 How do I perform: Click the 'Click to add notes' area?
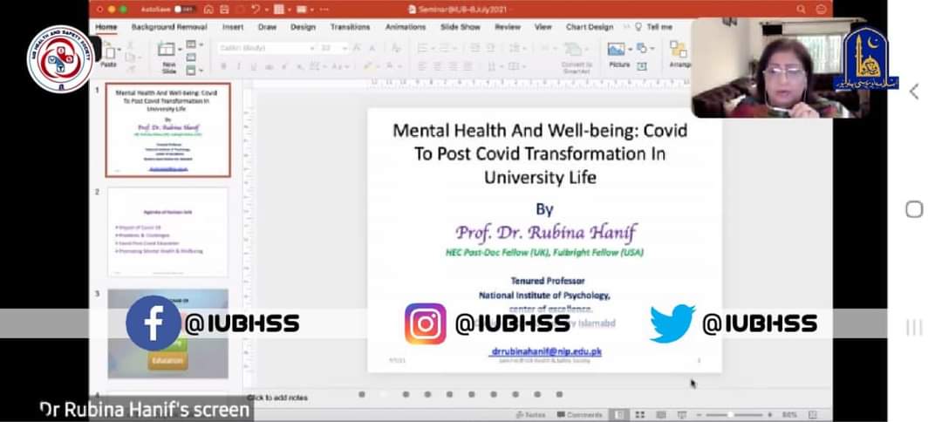277,398
